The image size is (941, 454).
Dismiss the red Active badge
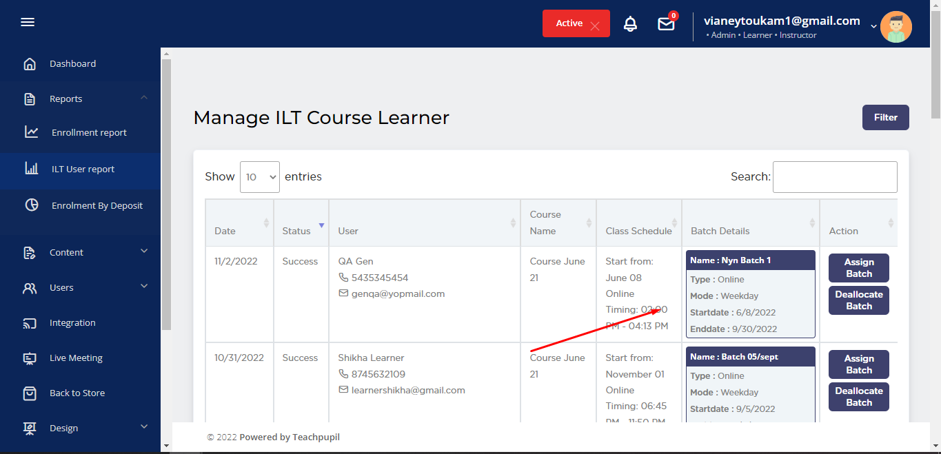[x=595, y=26]
